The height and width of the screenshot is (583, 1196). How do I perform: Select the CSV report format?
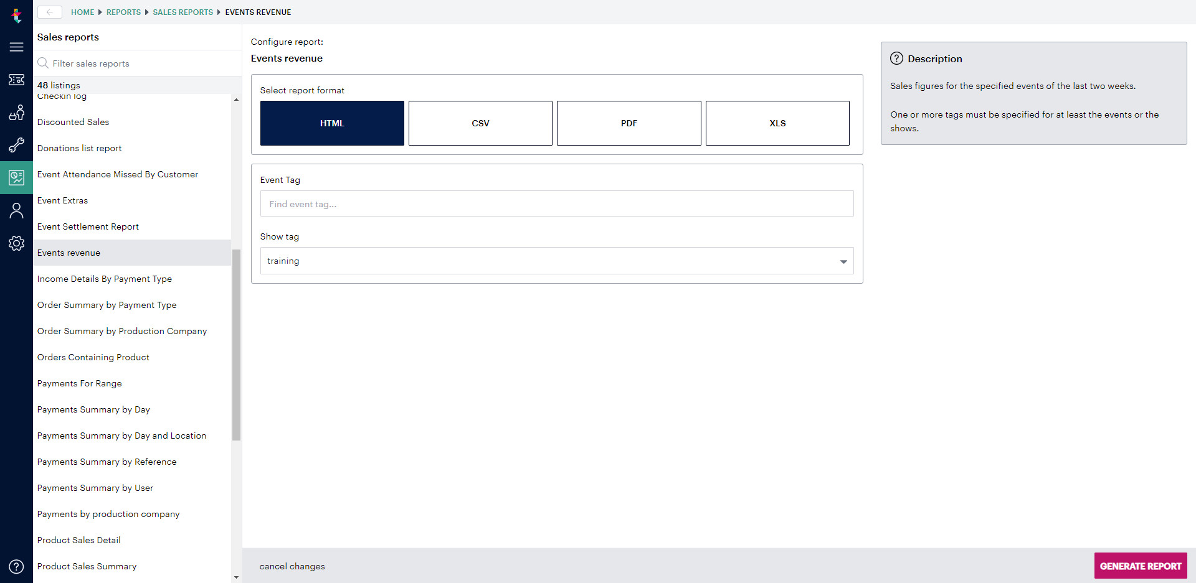(x=480, y=123)
